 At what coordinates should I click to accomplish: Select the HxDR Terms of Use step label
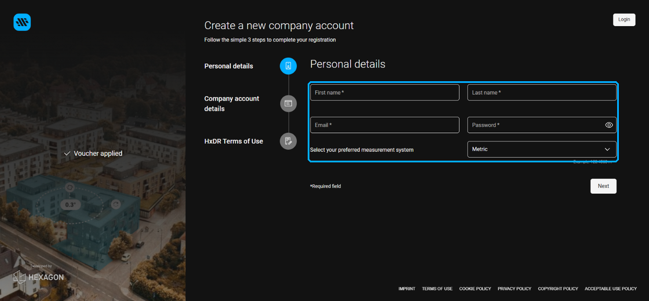(234, 141)
